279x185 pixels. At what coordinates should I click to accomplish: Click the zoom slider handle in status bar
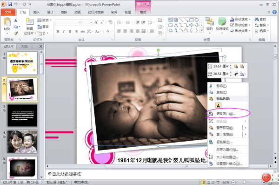pyautogui.click(x=244, y=182)
